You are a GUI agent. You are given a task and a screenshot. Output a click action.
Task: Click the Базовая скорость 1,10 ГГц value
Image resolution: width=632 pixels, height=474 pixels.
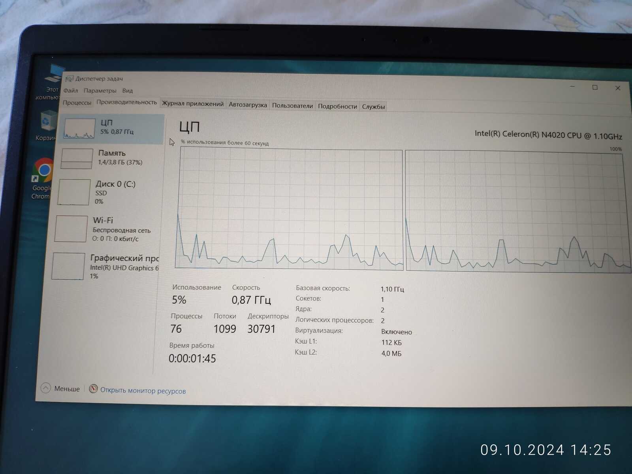[392, 289]
